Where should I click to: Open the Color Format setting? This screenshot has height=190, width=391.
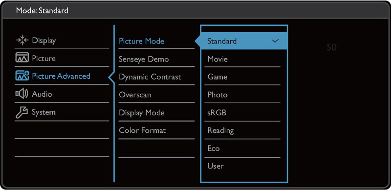point(156,130)
